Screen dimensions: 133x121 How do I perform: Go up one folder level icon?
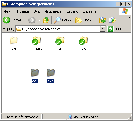[46, 20]
